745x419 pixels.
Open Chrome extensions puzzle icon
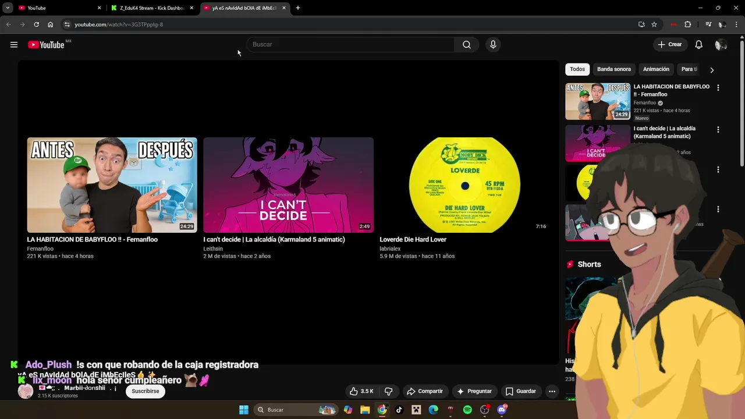pyautogui.click(x=688, y=24)
